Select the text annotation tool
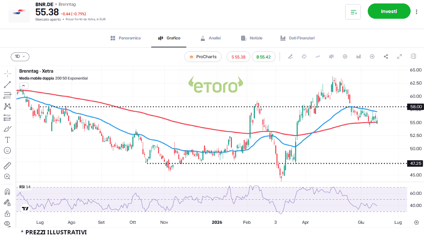424x236 pixels. (x=7, y=140)
